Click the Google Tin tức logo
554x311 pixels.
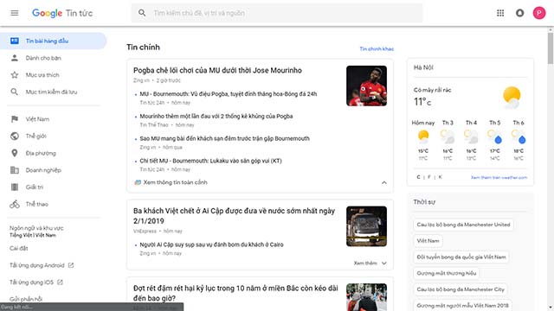pyautogui.click(x=62, y=13)
